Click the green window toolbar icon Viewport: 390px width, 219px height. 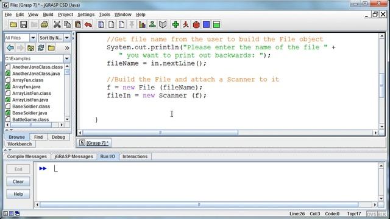click(x=217, y=24)
